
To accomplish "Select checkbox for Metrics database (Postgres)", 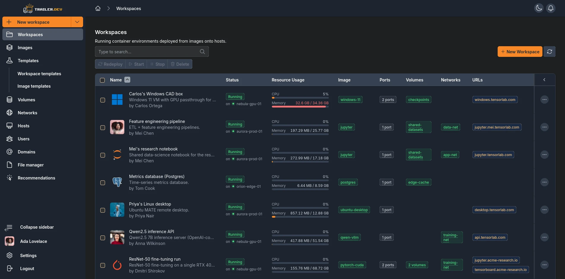I will click(103, 183).
